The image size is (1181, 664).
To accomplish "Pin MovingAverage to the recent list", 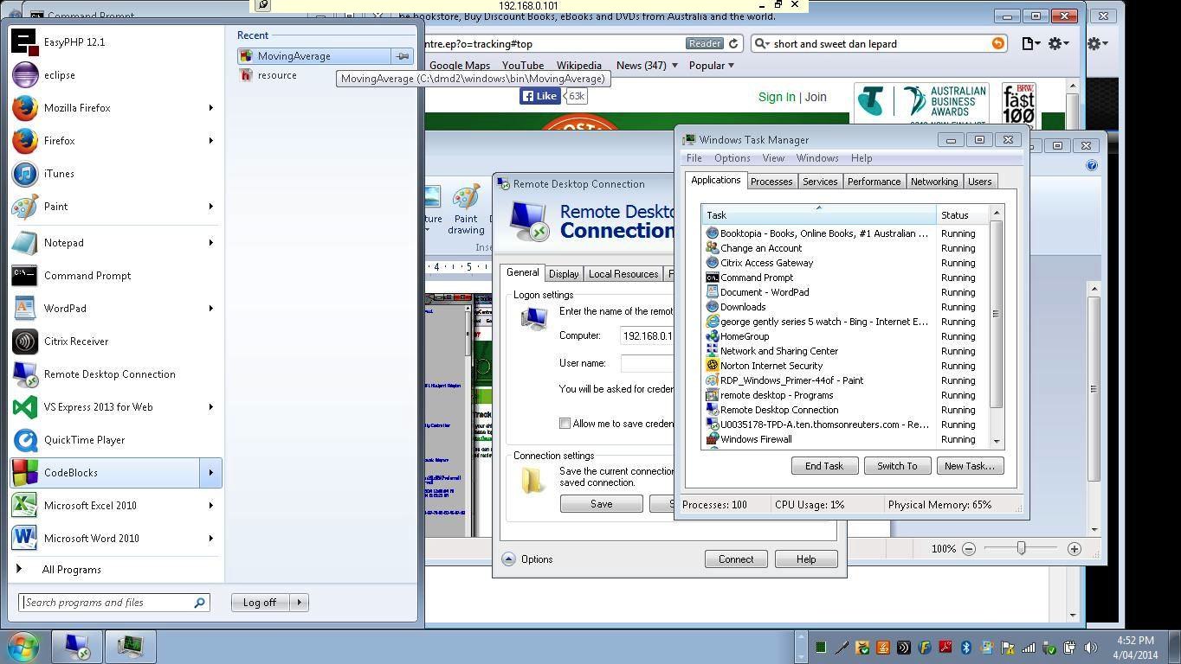I will 402,56.
